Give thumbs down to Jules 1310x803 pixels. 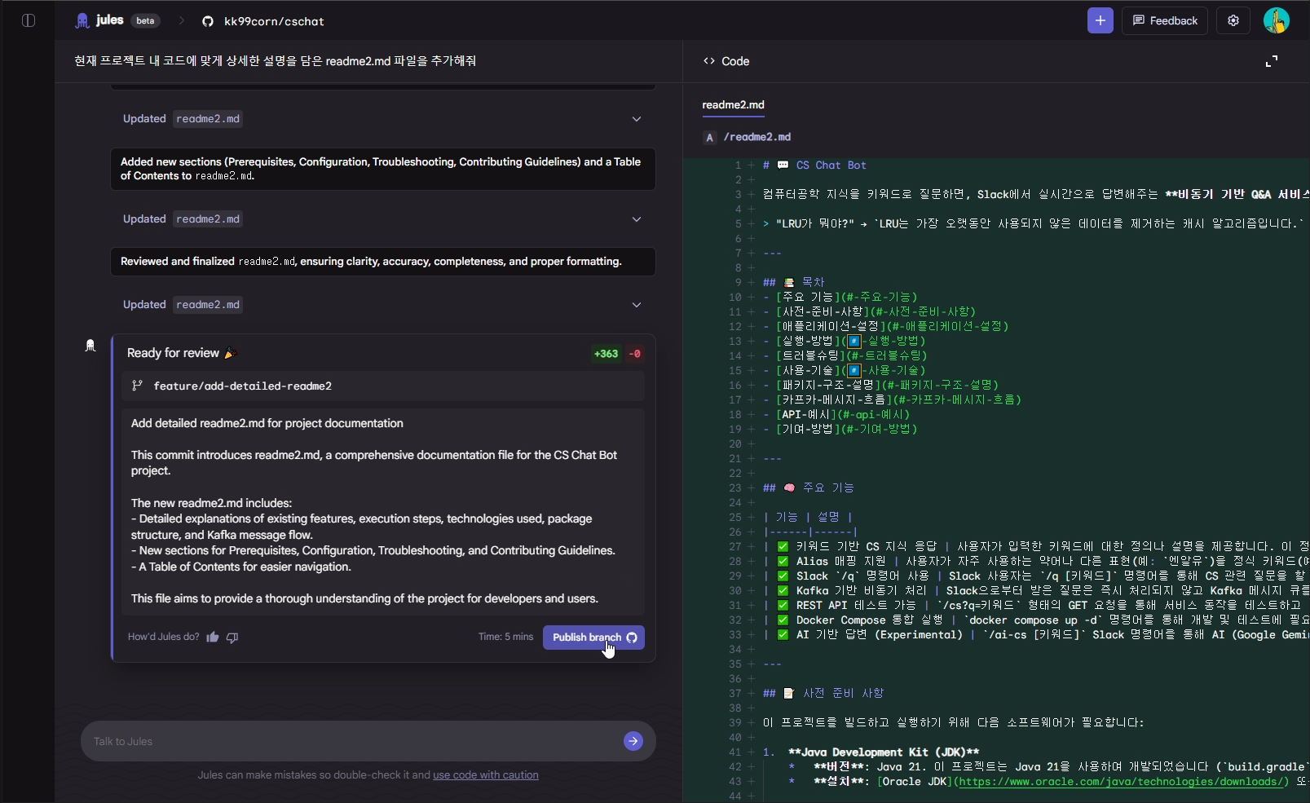coord(232,638)
